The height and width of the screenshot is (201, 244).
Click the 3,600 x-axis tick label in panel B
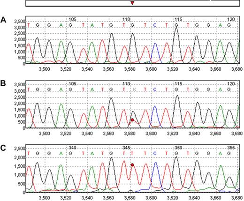tap(152, 134)
